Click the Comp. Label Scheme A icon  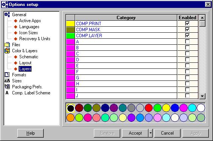[7, 93]
